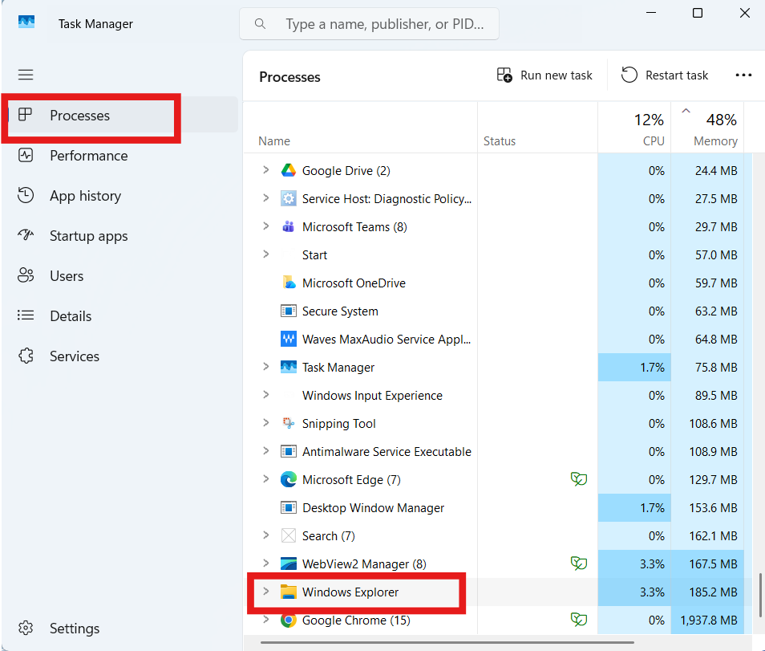The height and width of the screenshot is (651, 765).
Task: Click the Waves MaxAudio service icon
Action: [289, 339]
